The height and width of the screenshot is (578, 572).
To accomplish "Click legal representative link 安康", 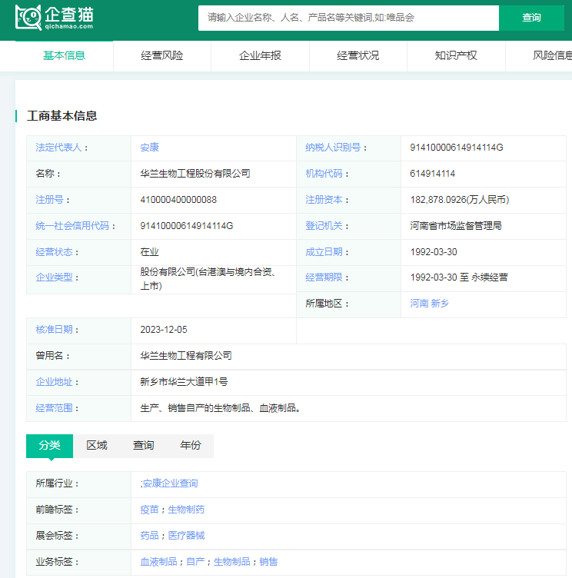I will pyautogui.click(x=149, y=148).
